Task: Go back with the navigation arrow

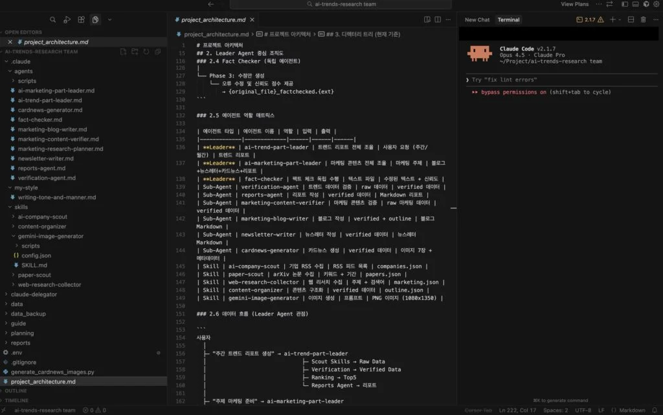Action: (210, 5)
